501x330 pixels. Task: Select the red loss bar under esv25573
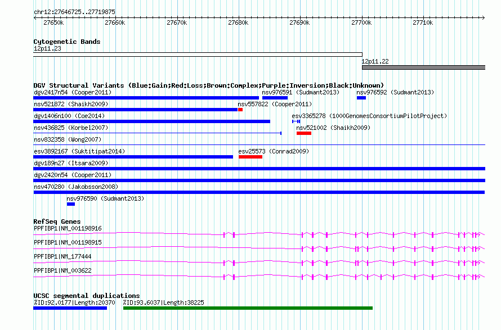250,157
